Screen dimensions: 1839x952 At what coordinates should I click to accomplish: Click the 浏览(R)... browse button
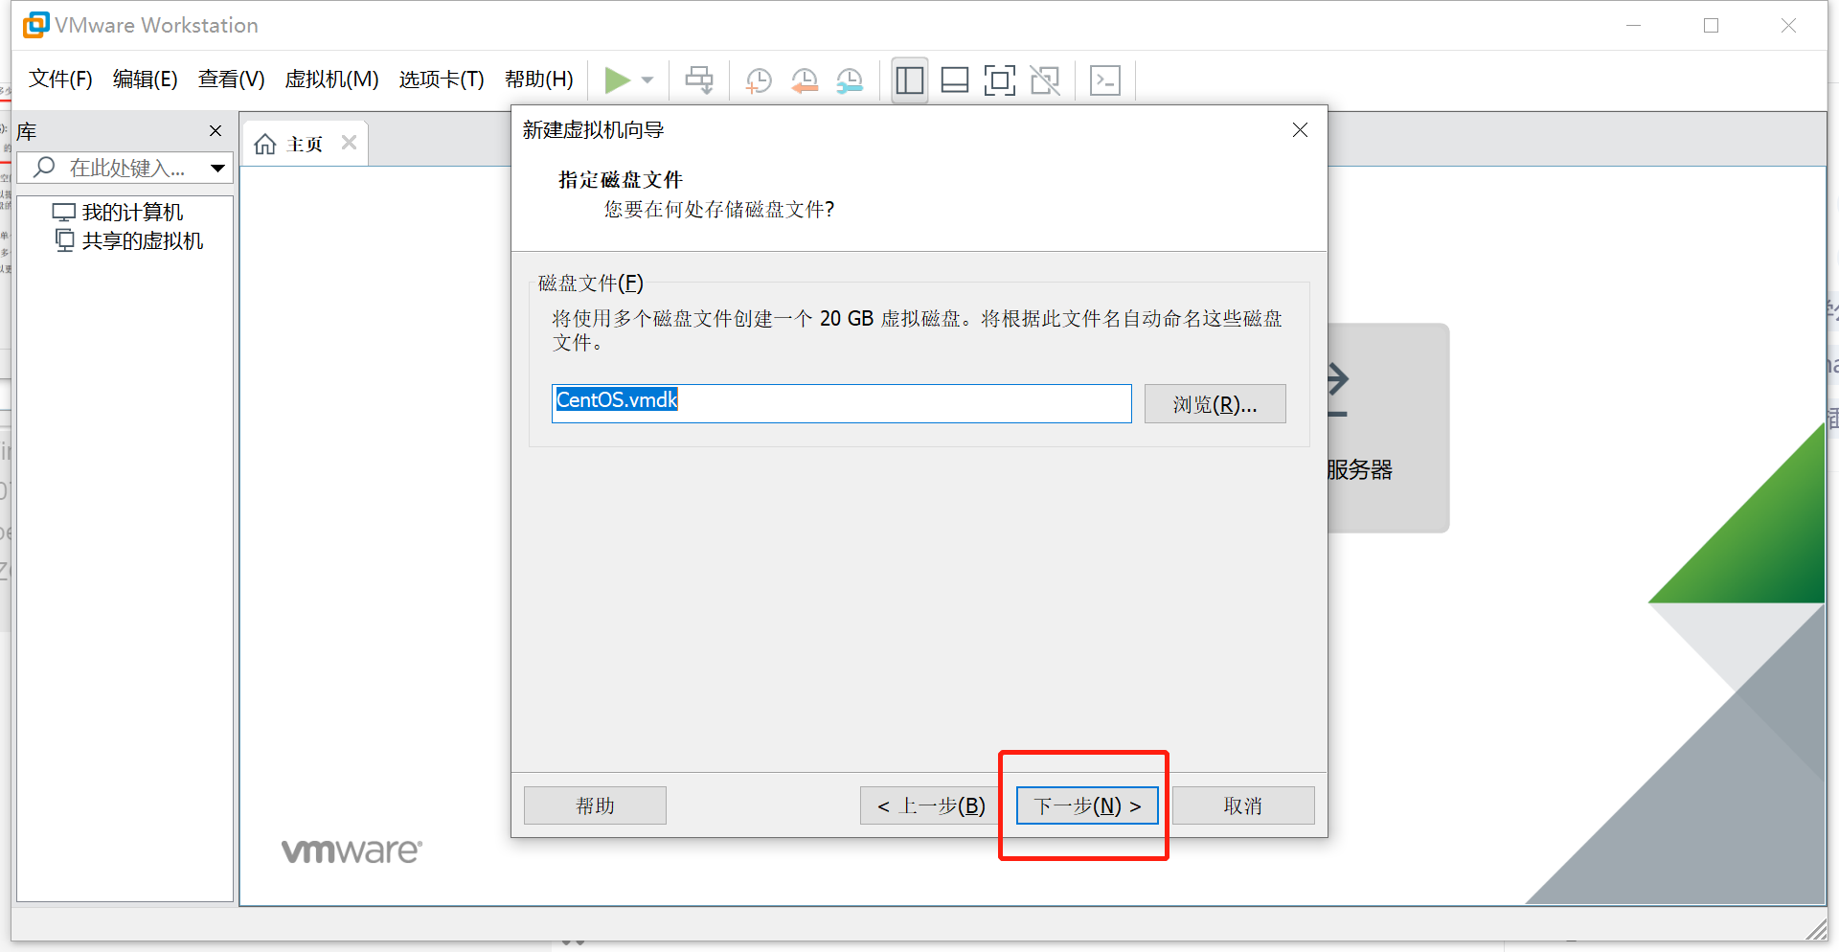1214,403
